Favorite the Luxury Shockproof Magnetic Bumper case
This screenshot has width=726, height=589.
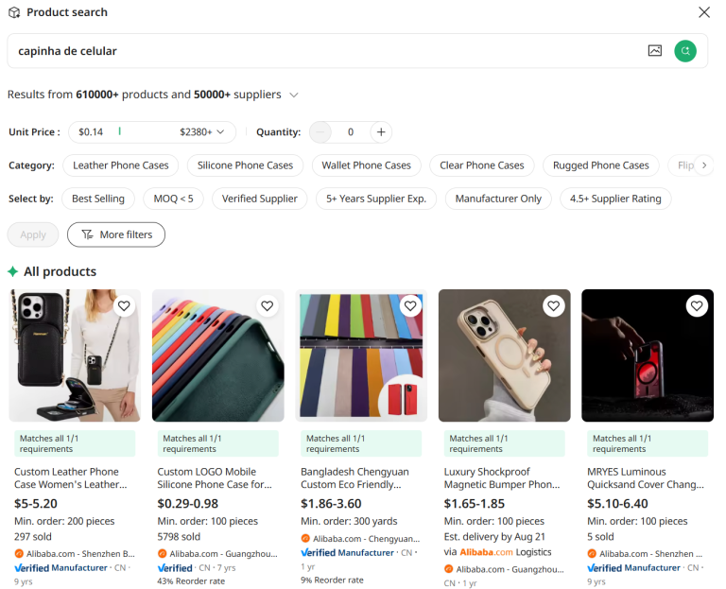coord(554,306)
